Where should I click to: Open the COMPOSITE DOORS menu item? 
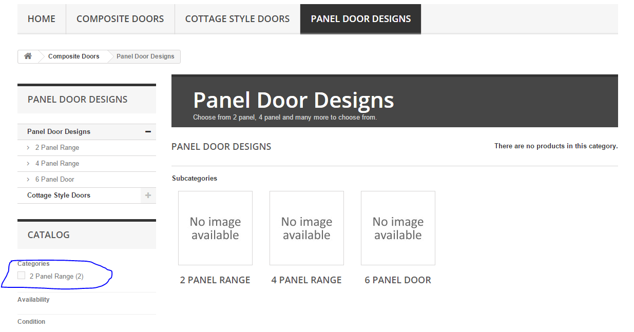point(120,18)
